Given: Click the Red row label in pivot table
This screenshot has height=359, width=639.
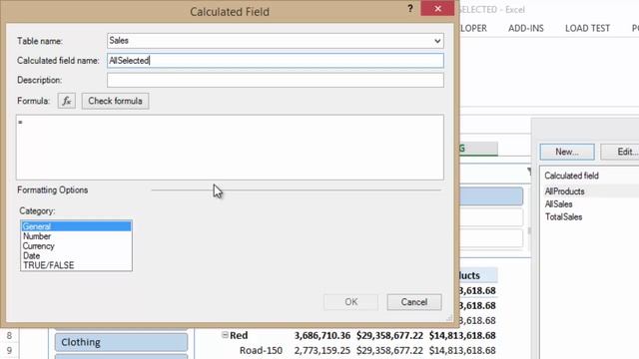Looking at the screenshot, I should pos(239,335).
